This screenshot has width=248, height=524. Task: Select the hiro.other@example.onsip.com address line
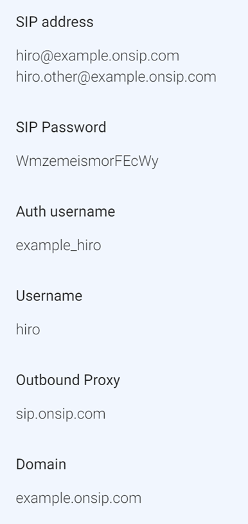(x=116, y=77)
